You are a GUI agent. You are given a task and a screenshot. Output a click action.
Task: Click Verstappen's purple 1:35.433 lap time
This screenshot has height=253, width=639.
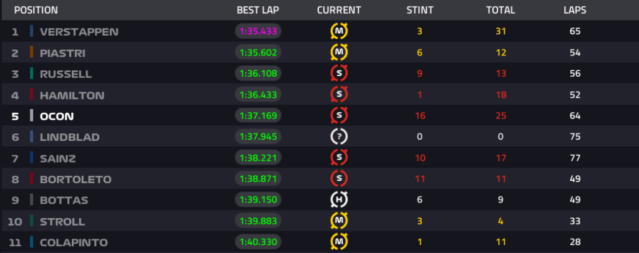coord(258,31)
